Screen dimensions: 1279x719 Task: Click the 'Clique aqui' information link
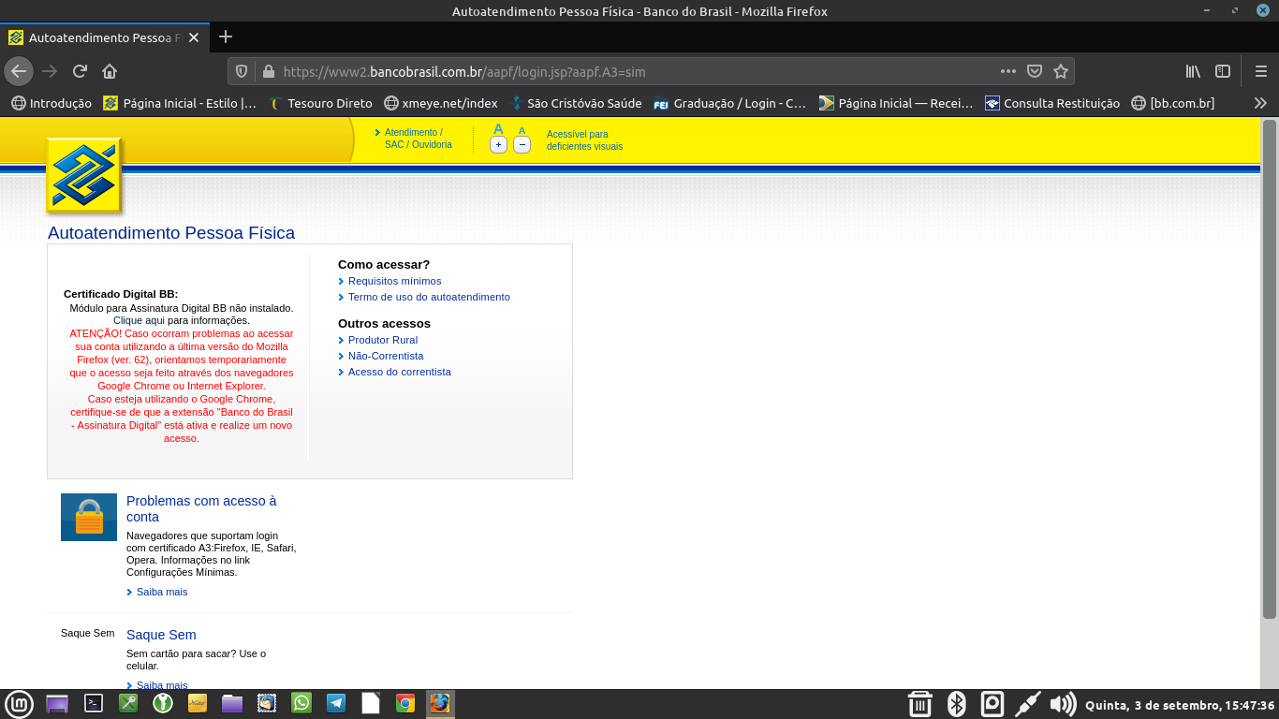(139, 320)
